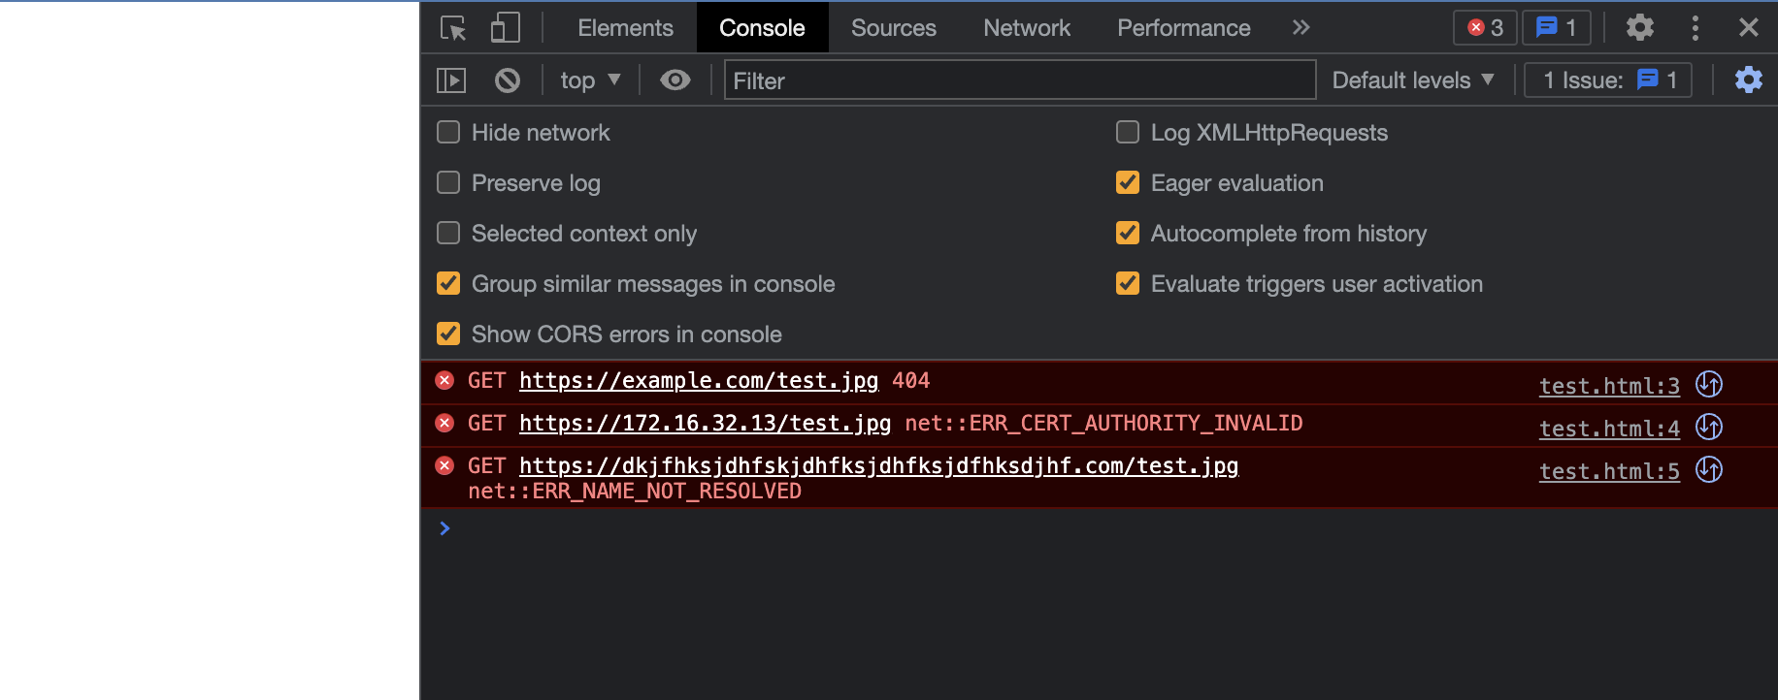Switch to the Network tab
Viewport: 1778px width, 700px height.
click(1026, 28)
